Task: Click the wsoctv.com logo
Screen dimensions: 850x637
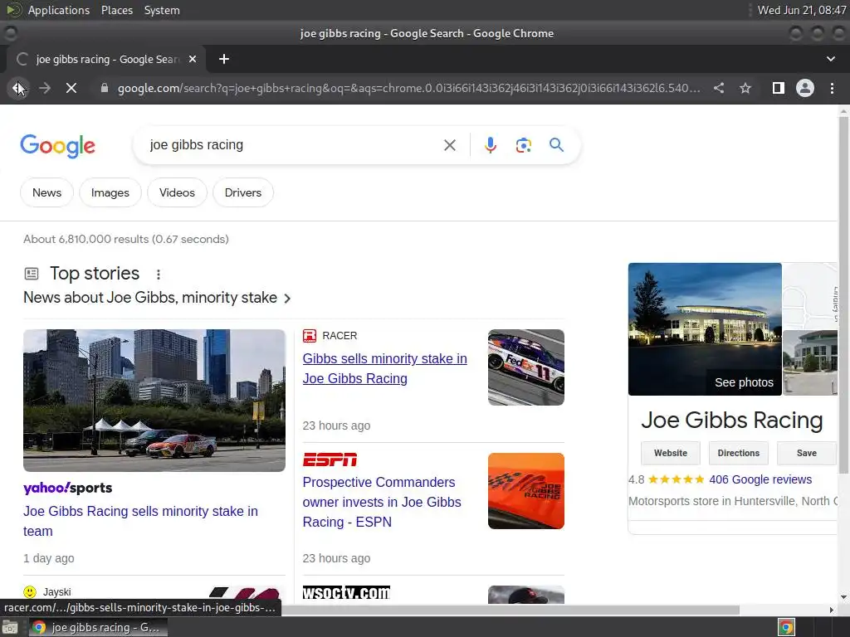Action: (346, 592)
